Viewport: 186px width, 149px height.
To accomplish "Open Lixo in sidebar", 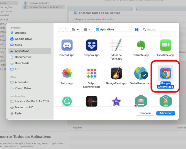I will pos(30,69).
